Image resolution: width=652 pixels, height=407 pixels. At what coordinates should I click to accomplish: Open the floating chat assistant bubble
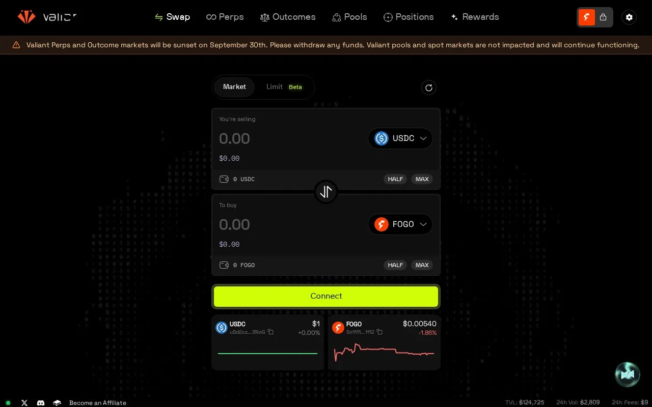(x=628, y=374)
